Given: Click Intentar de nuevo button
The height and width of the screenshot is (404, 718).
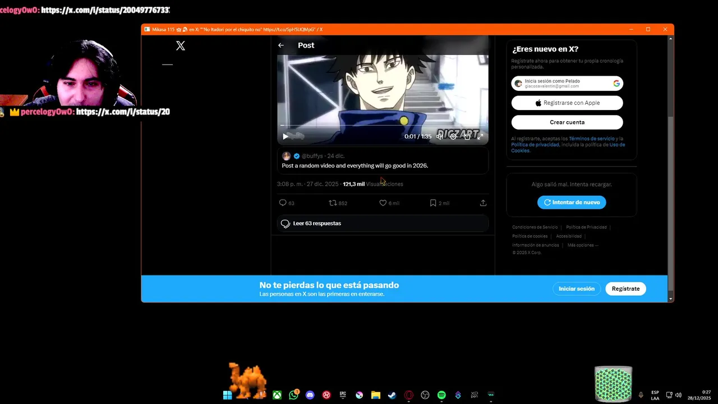Looking at the screenshot, I should tap(572, 203).
